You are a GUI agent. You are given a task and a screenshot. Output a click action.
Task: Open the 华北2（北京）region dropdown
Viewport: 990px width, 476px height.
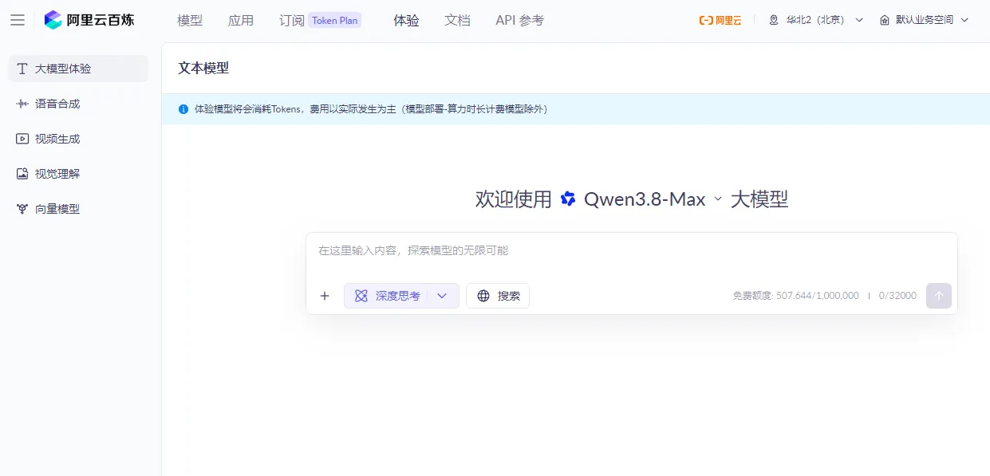(x=815, y=20)
